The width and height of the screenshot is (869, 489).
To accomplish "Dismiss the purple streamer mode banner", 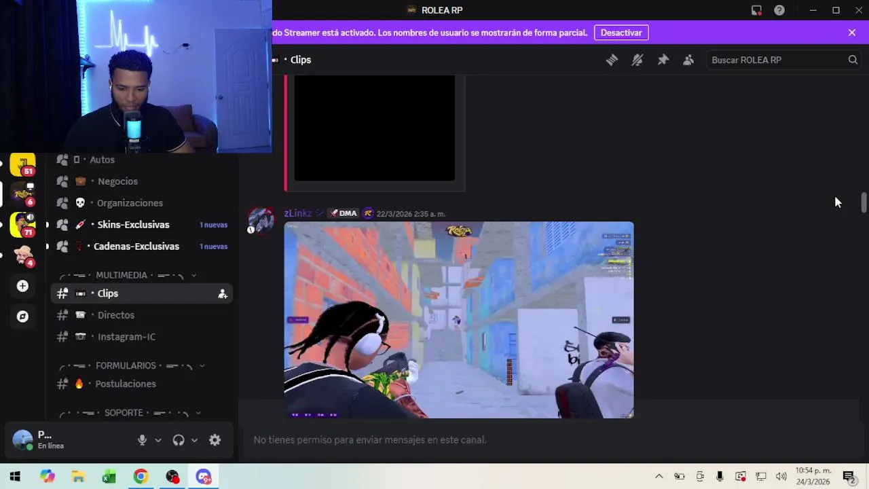I will point(852,33).
